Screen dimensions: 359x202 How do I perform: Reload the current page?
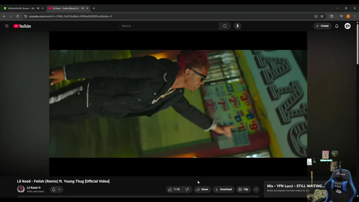(17, 16)
